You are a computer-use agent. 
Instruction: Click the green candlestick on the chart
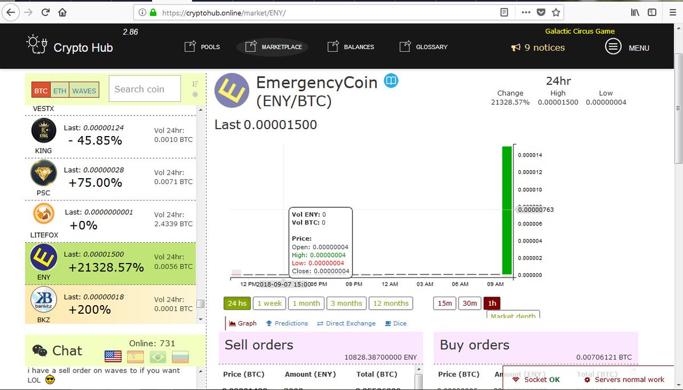(x=506, y=210)
